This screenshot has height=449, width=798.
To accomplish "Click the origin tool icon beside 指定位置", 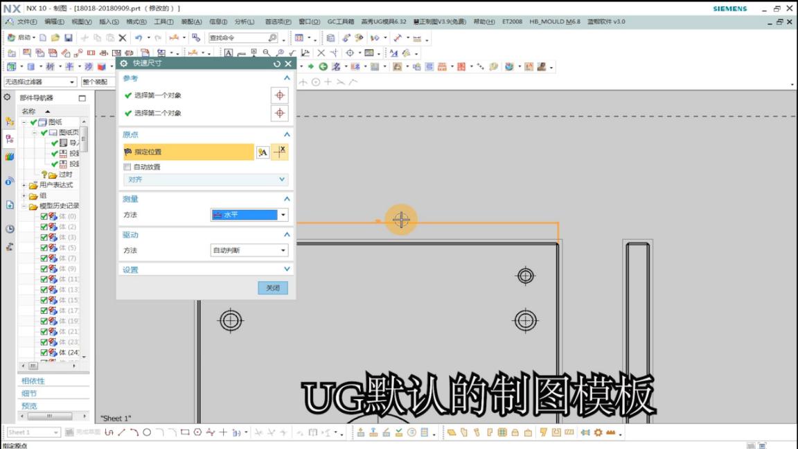I will tap(279, 152).
